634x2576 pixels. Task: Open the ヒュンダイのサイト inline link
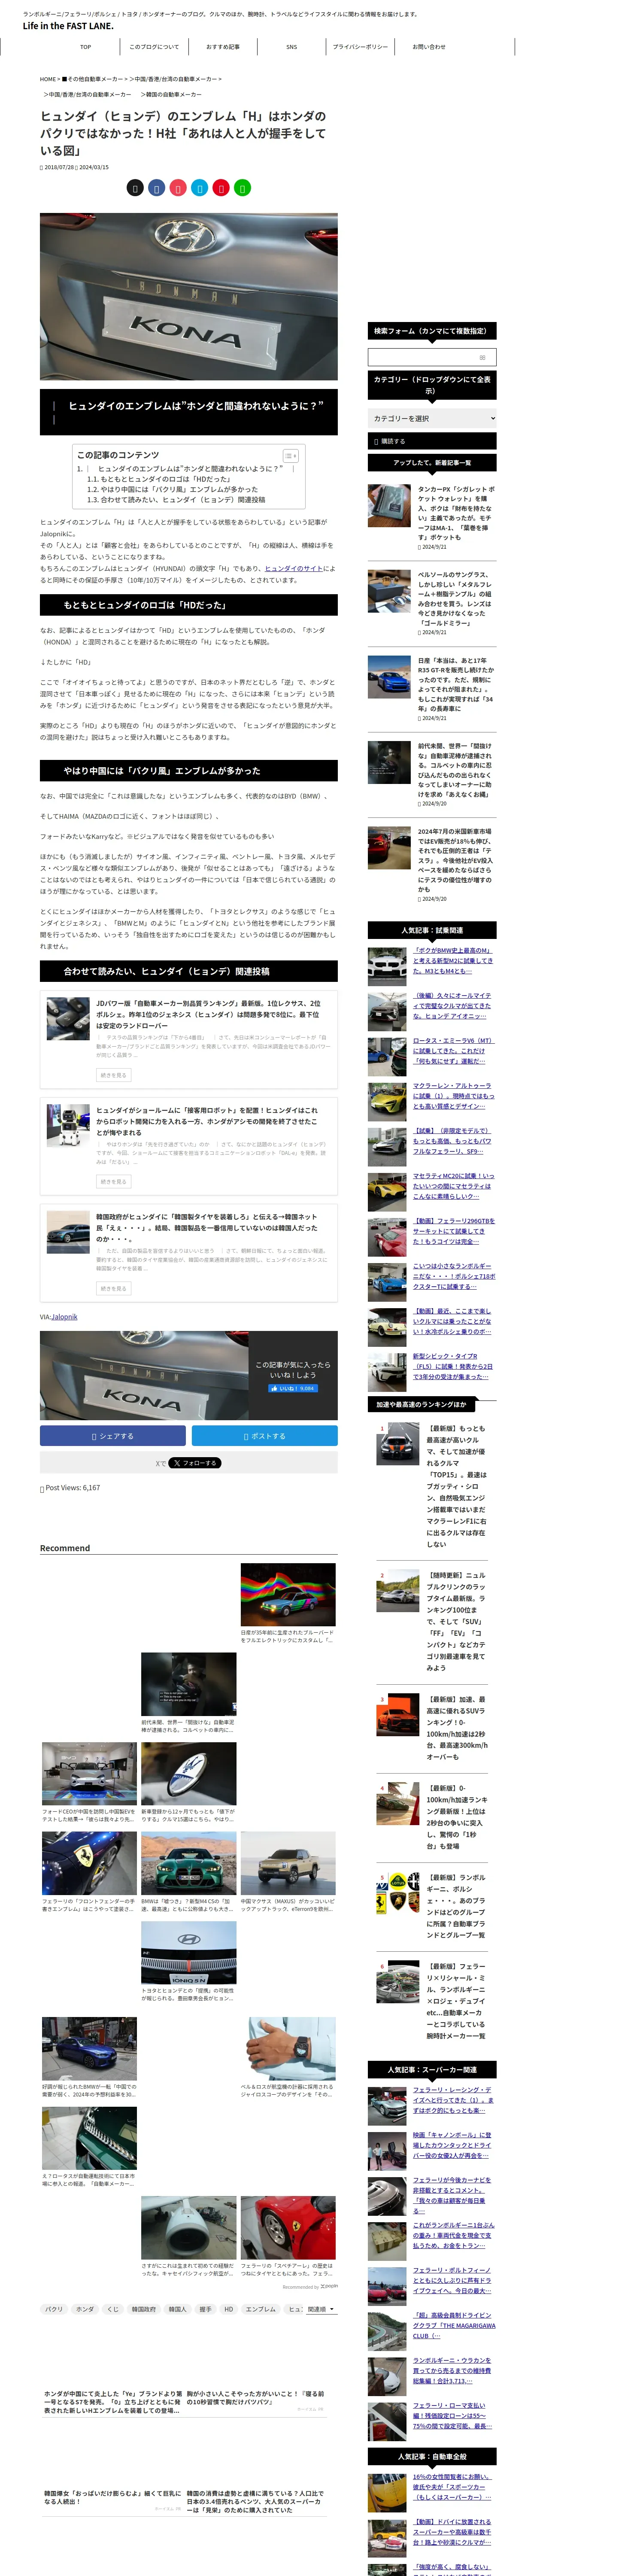pyautogui.click(x=294, y=568)
